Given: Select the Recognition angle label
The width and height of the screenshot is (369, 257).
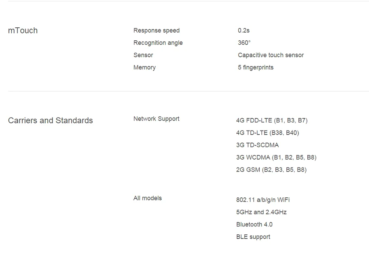Looking at the screenshot, I should pos(158,43).
